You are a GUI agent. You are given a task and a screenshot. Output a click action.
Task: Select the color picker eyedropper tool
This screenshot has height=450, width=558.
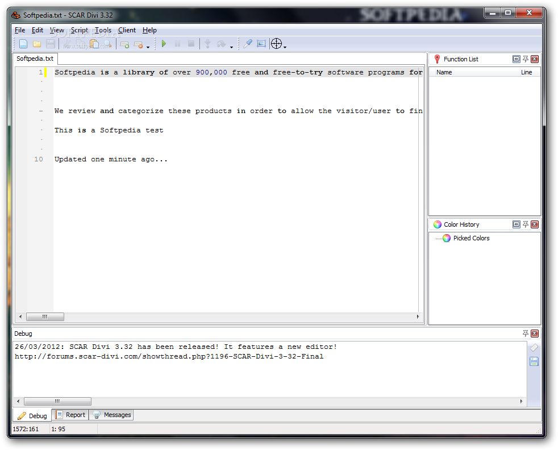248,44
